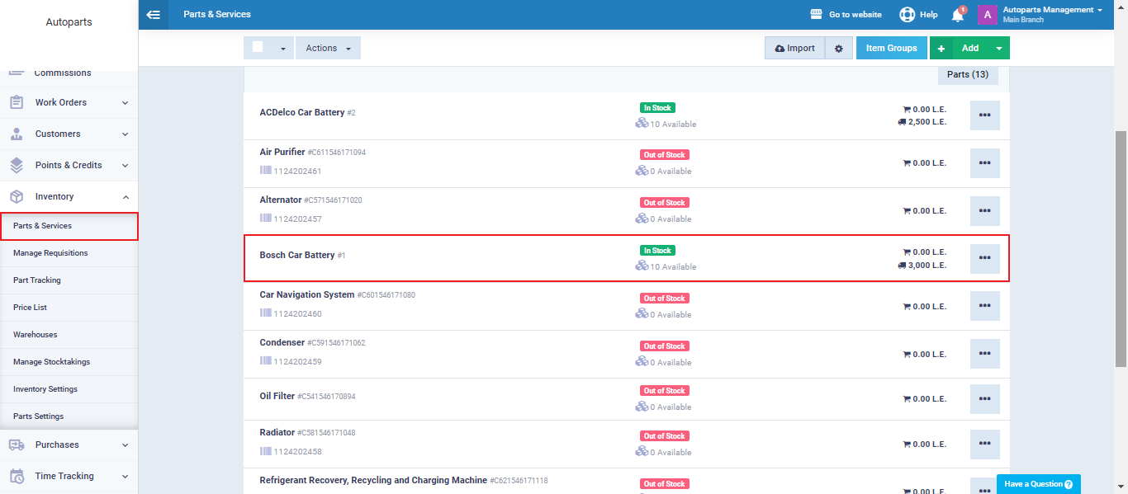Viewport: 1128px width, 494px height.
Task: Open Part Tracking in the sidebar
Action: point(69,280)
